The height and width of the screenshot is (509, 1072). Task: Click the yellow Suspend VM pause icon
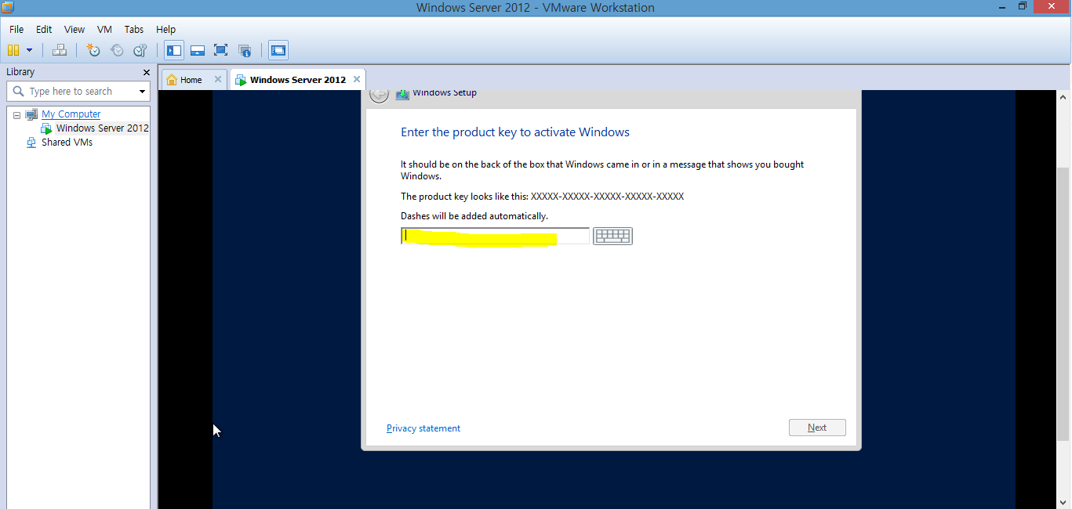pyautogui.click(x=13, y=50)
